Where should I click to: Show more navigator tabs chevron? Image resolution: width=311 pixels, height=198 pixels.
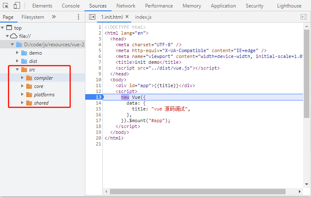click(x=54, y=17)
